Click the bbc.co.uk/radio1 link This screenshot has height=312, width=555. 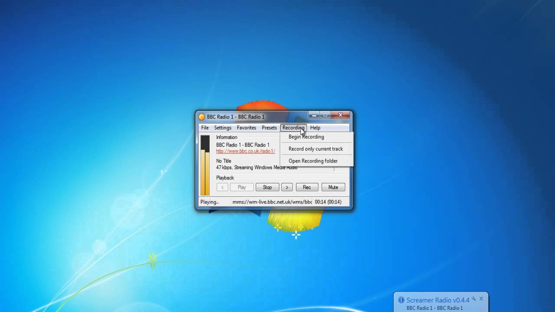[x=245, y=151]
